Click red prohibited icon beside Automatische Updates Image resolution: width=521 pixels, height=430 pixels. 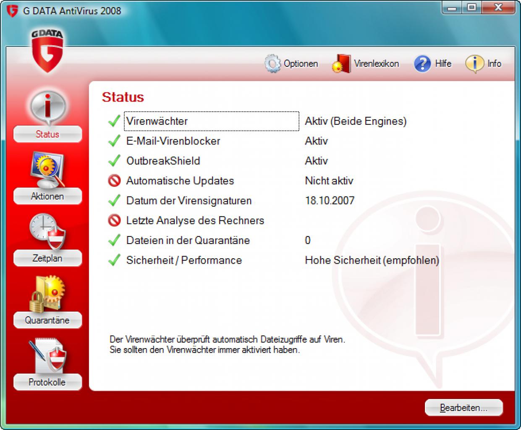coord(114,181)
